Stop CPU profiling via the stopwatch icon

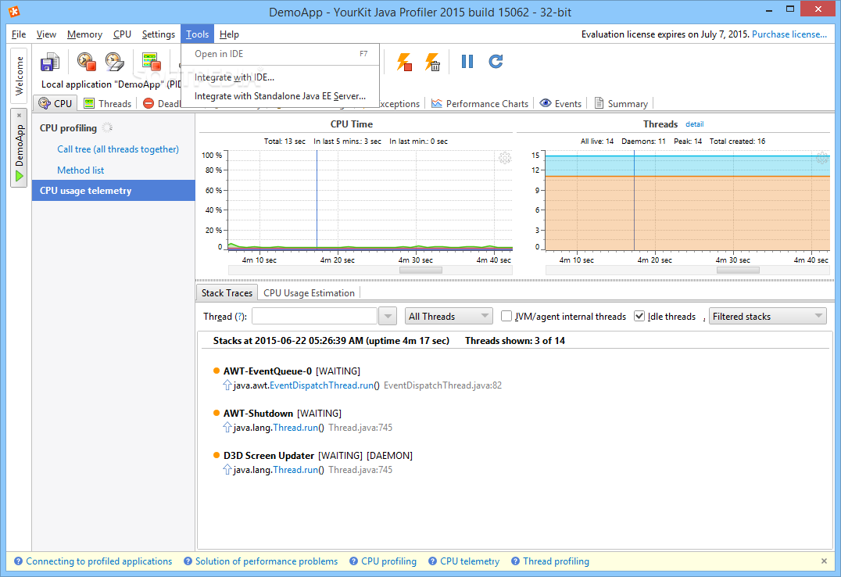pos(86,62)
